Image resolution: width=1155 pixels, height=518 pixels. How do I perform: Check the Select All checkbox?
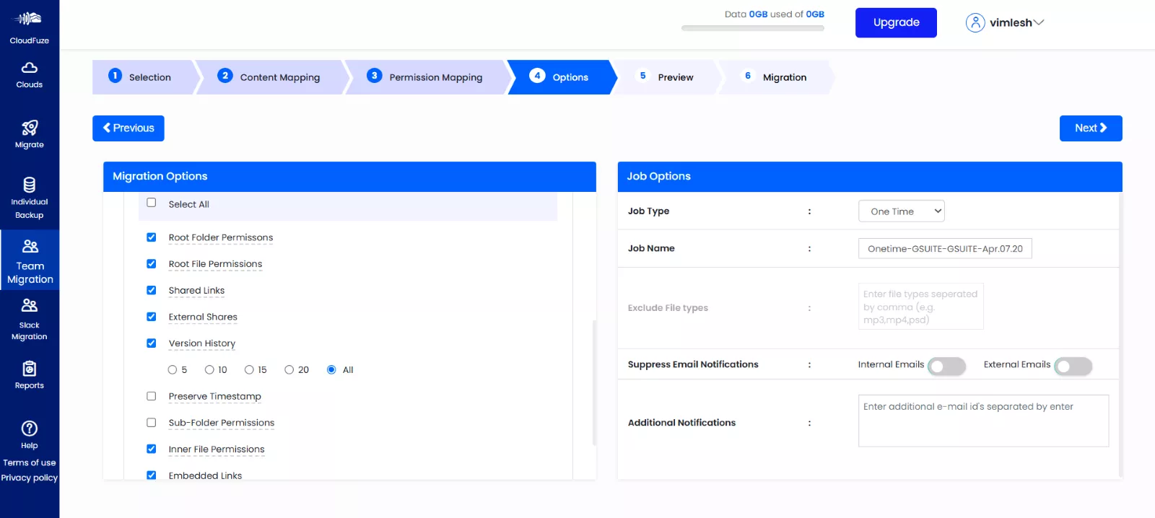click(x=152, y=203)
